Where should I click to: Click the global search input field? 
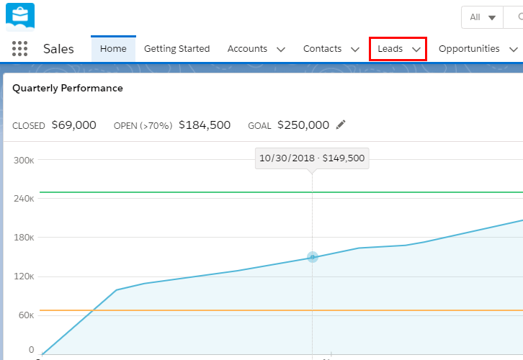[x=513, y=17]
